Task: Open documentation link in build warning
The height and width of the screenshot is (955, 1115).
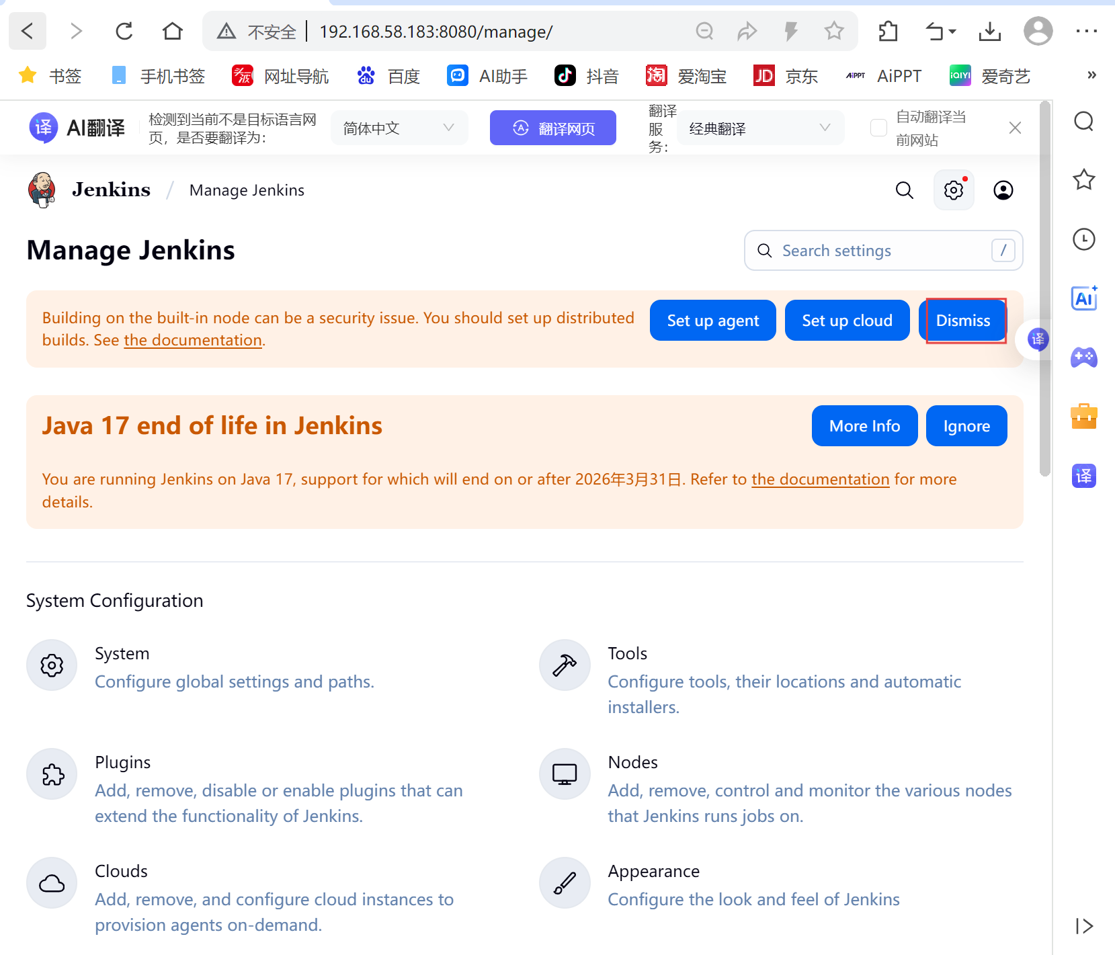Action: pyautogui.click(x=193, y=340)
